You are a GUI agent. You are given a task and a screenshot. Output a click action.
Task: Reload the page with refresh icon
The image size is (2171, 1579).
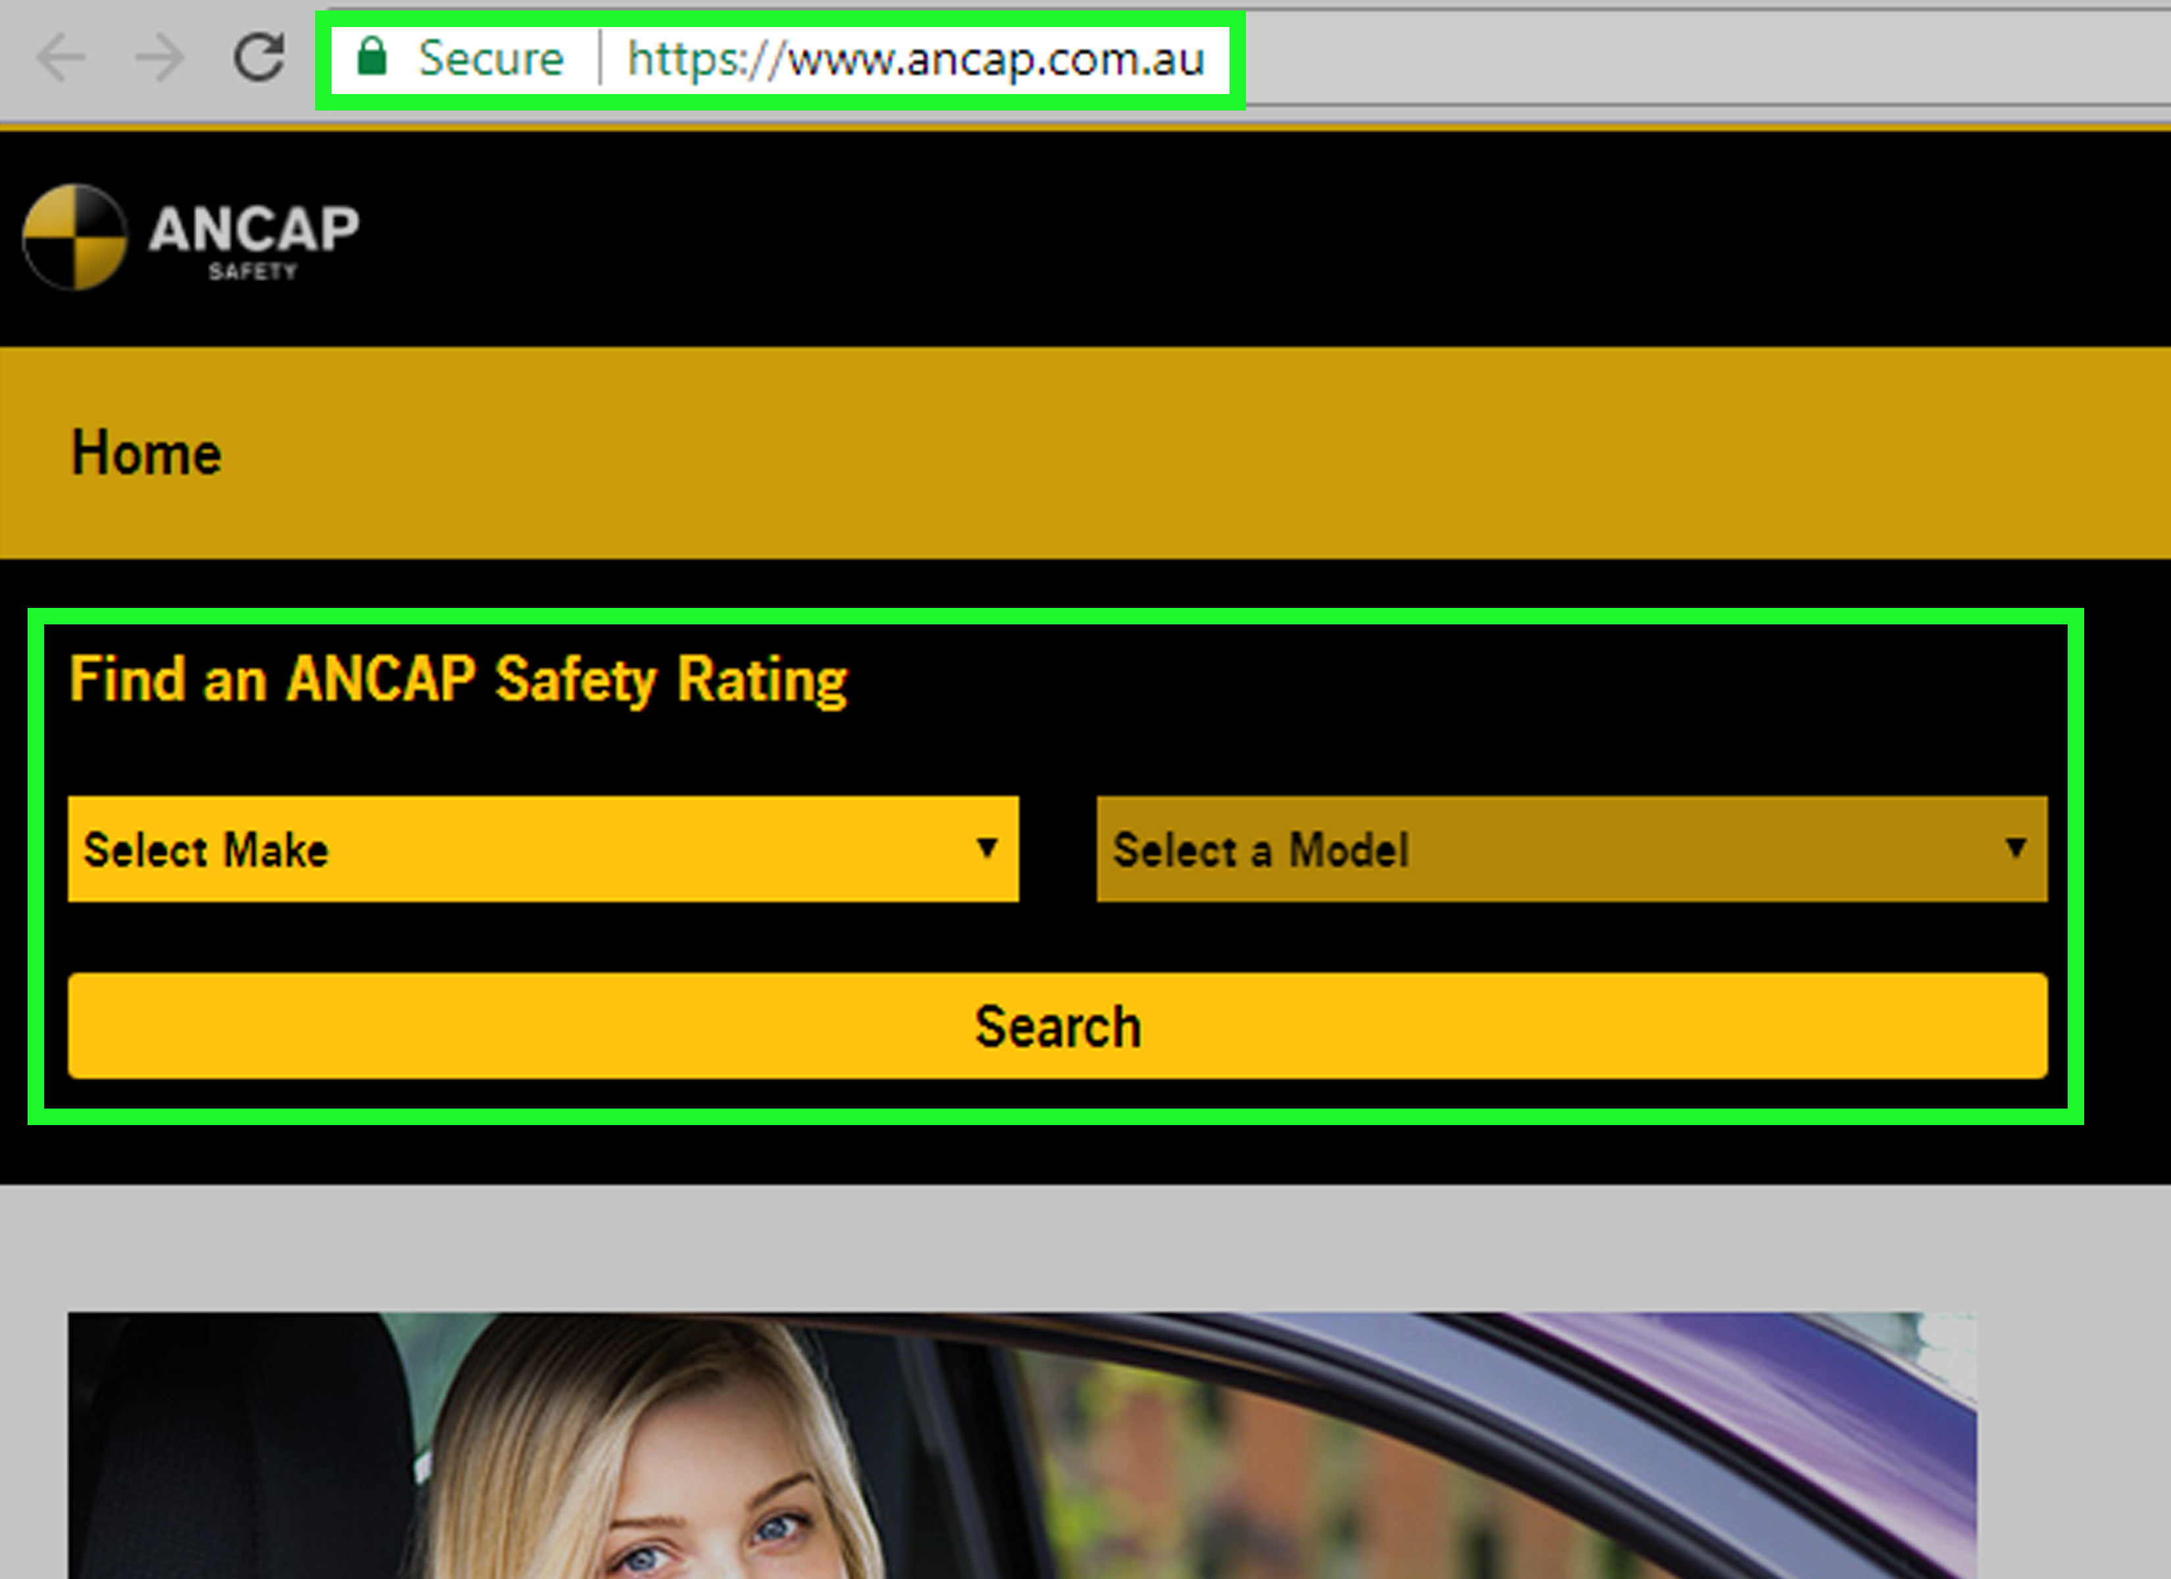pyautogui.click(x=259, y=57)
